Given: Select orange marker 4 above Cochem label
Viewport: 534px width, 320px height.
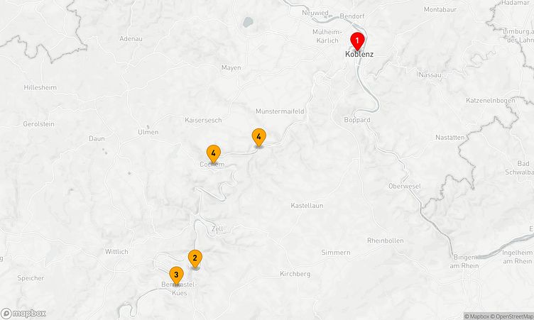Looking at the screenshot, I should tap(214, 154).
